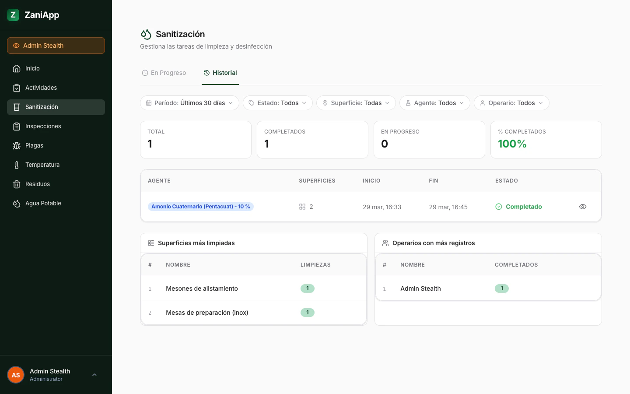Click the Temperatura thermometer icon
630x394 pixels.
17,165
